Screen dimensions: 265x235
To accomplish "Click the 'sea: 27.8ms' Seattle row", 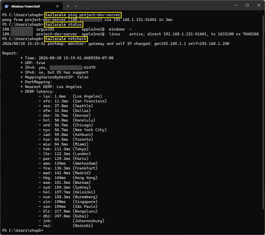I will pos(66,106).
